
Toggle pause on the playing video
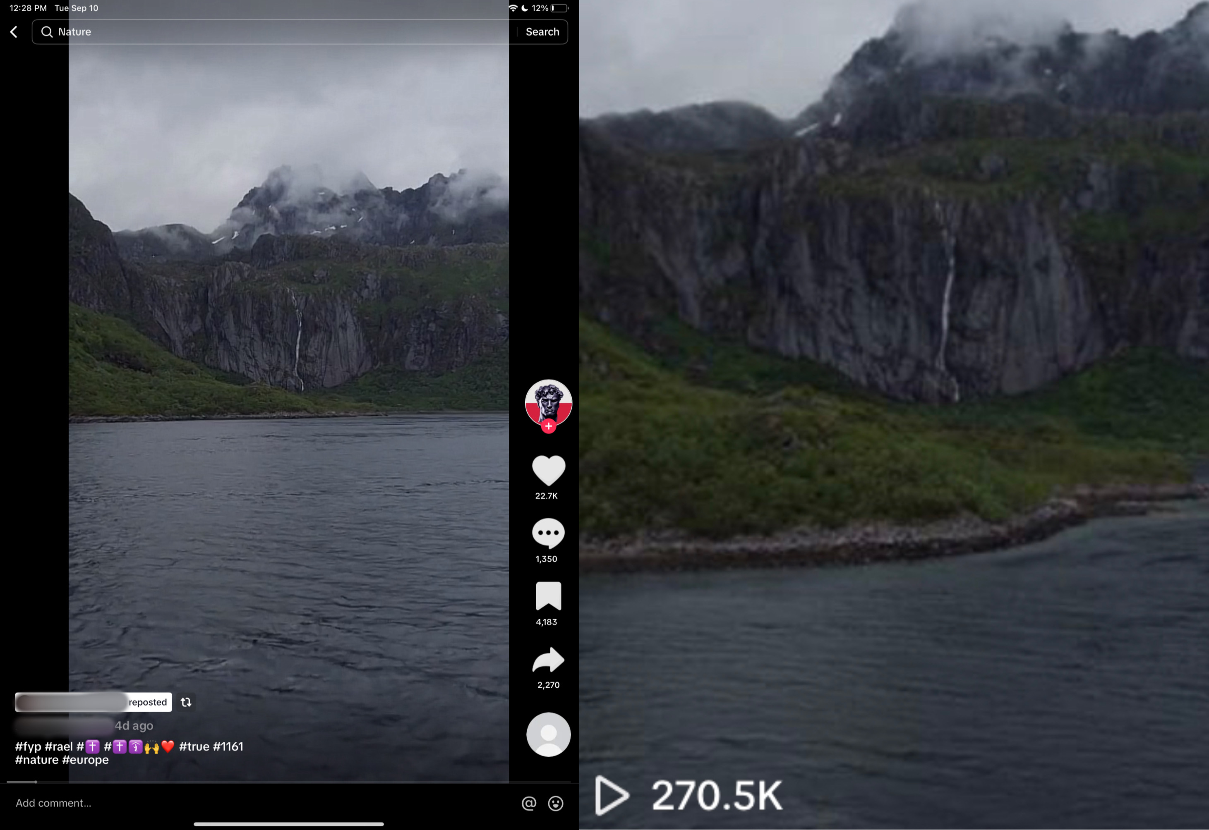pyautogui.click(x=289, y=364)
